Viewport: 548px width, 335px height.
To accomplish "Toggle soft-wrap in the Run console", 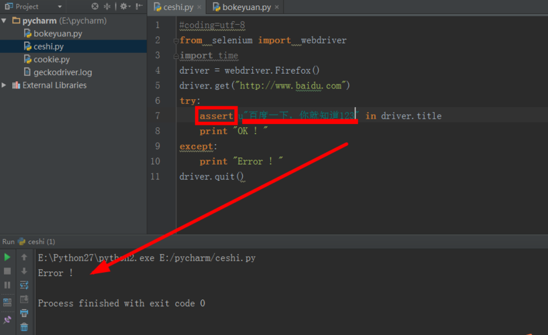I will [x=24, y=285].
